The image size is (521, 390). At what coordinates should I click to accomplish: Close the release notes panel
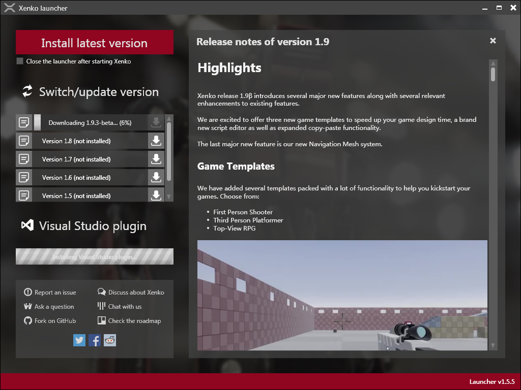(493, 41)
